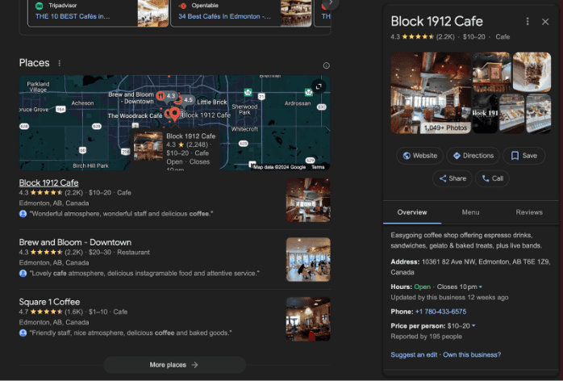This screenshot has width=563, height=381.
Task: Click the reviewer avatar under Square 1 Coffee
Action: point(23,333)
